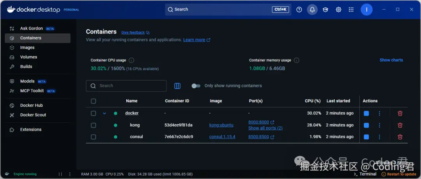Open port 8500:8500 external link icon
The height and width of the screenshot is (179, 421).
click(x=272, y=137)
